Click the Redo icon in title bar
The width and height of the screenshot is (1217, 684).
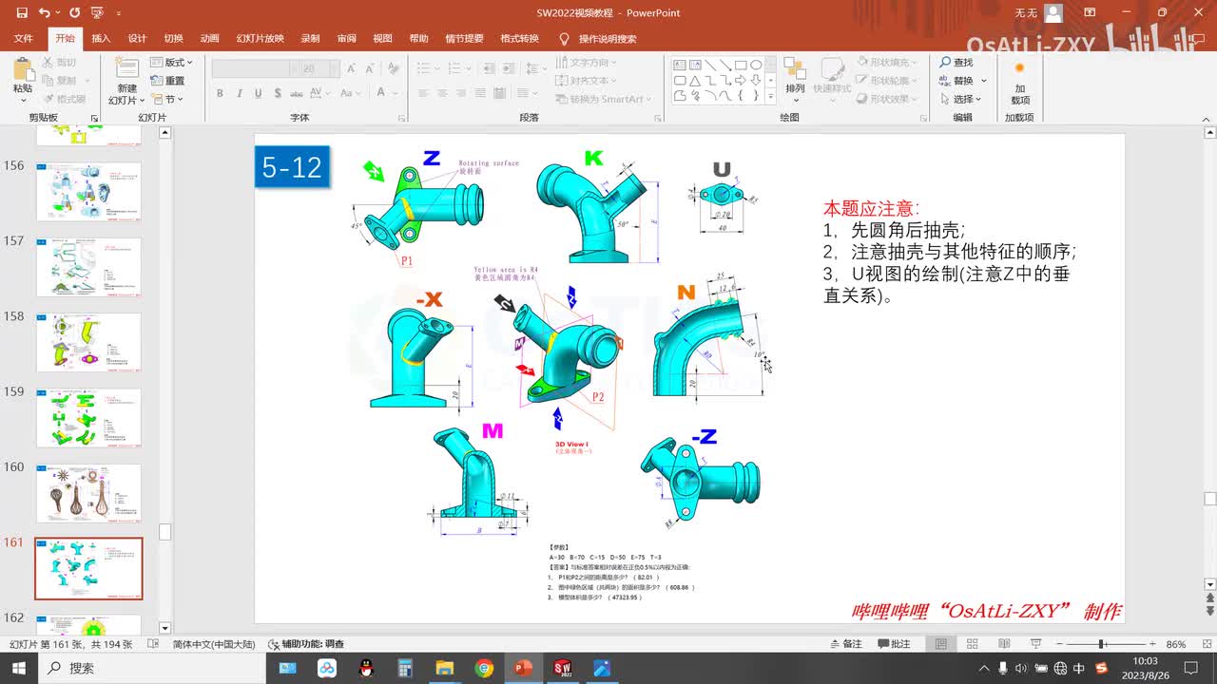point(74,13)
